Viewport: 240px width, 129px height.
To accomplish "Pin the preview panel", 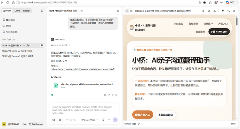I will click(x=223, y=11).
